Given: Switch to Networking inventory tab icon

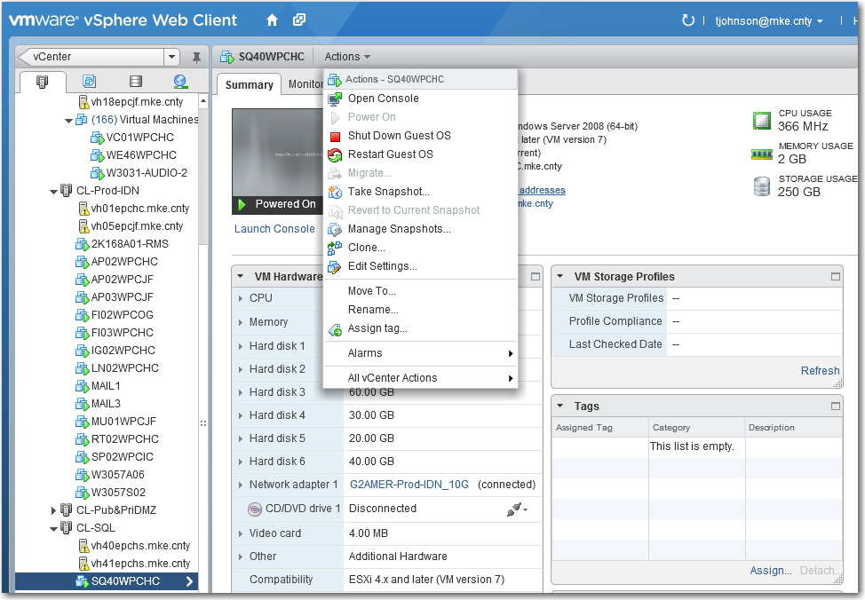Looking at the screenshot, I should [x=180, y=82].
